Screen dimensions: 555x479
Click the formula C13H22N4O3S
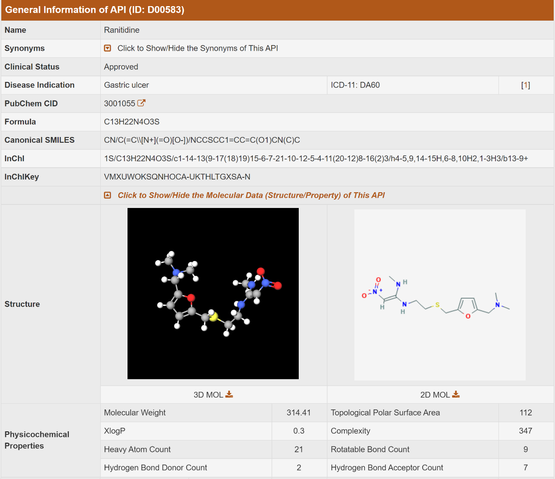click(131, 122)
